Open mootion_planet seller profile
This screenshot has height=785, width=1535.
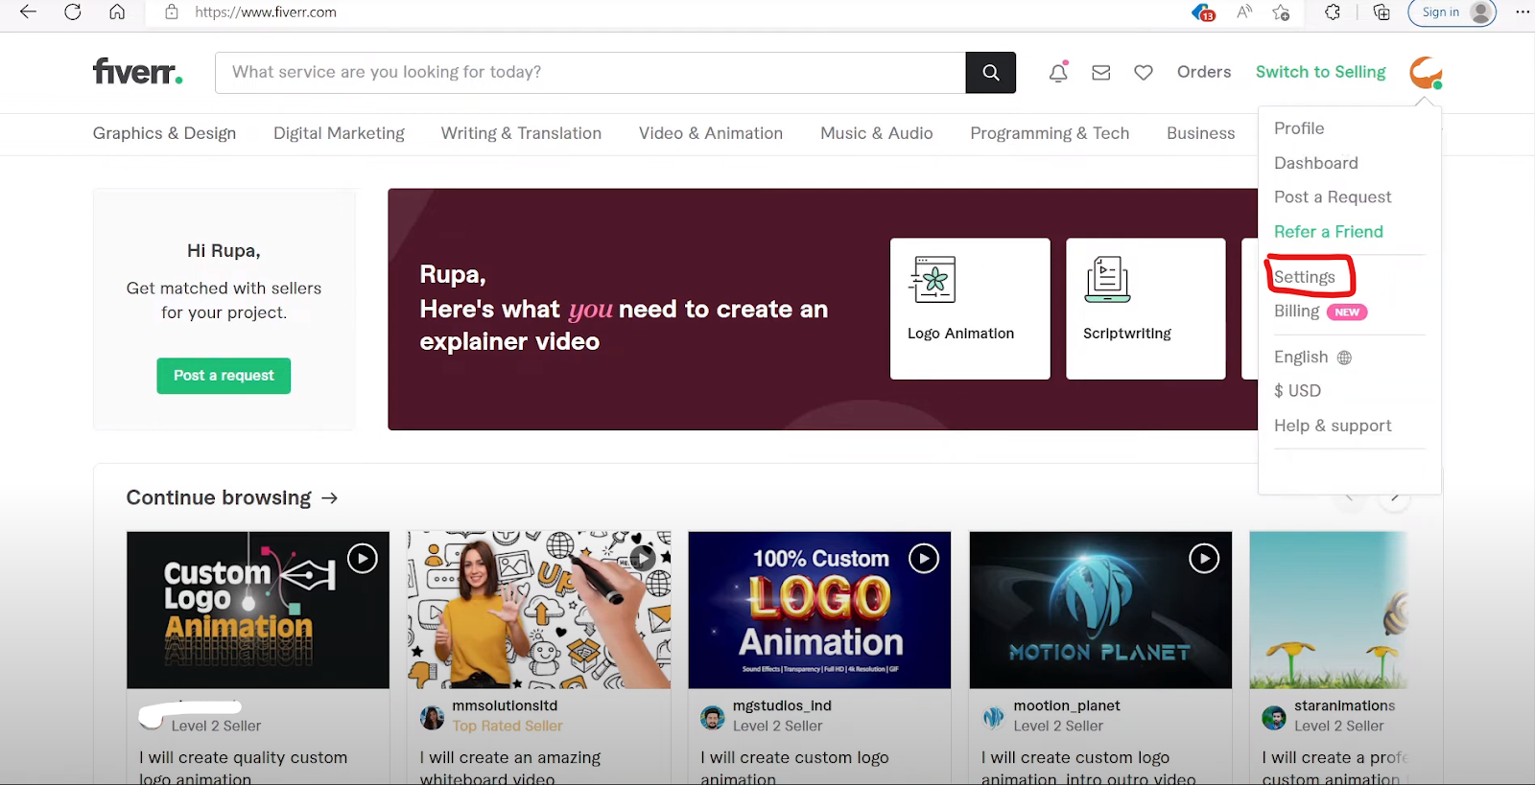(x=1067, y=705)
